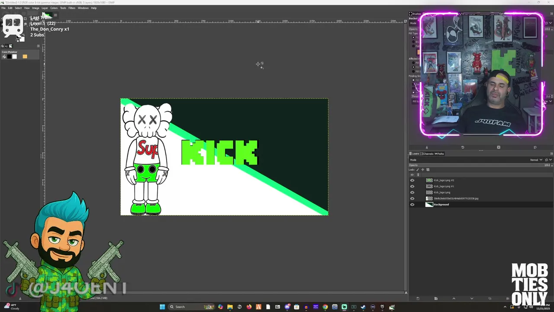Hide the Kick_logo1.png layer

pyautogui.click(x=412, y=192)
